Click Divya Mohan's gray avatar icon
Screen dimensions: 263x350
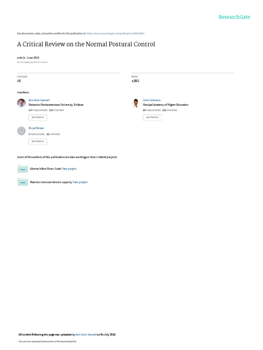[22, 131]
